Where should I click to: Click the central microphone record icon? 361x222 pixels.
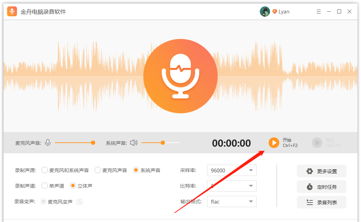click(180, 76)
